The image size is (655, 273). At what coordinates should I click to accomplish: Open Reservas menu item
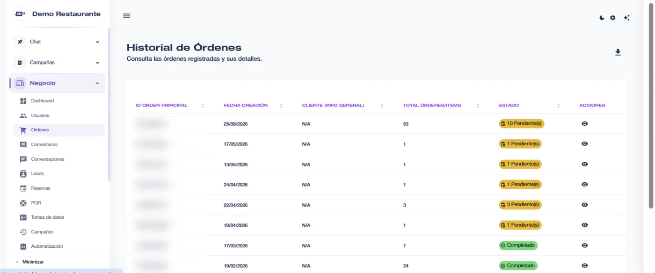pyautogui.click(x=59, y=188)
